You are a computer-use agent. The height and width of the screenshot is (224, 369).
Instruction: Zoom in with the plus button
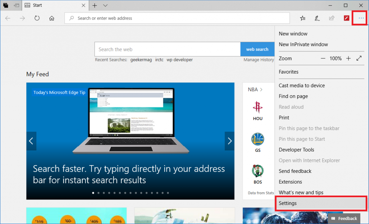pos(348,58)
